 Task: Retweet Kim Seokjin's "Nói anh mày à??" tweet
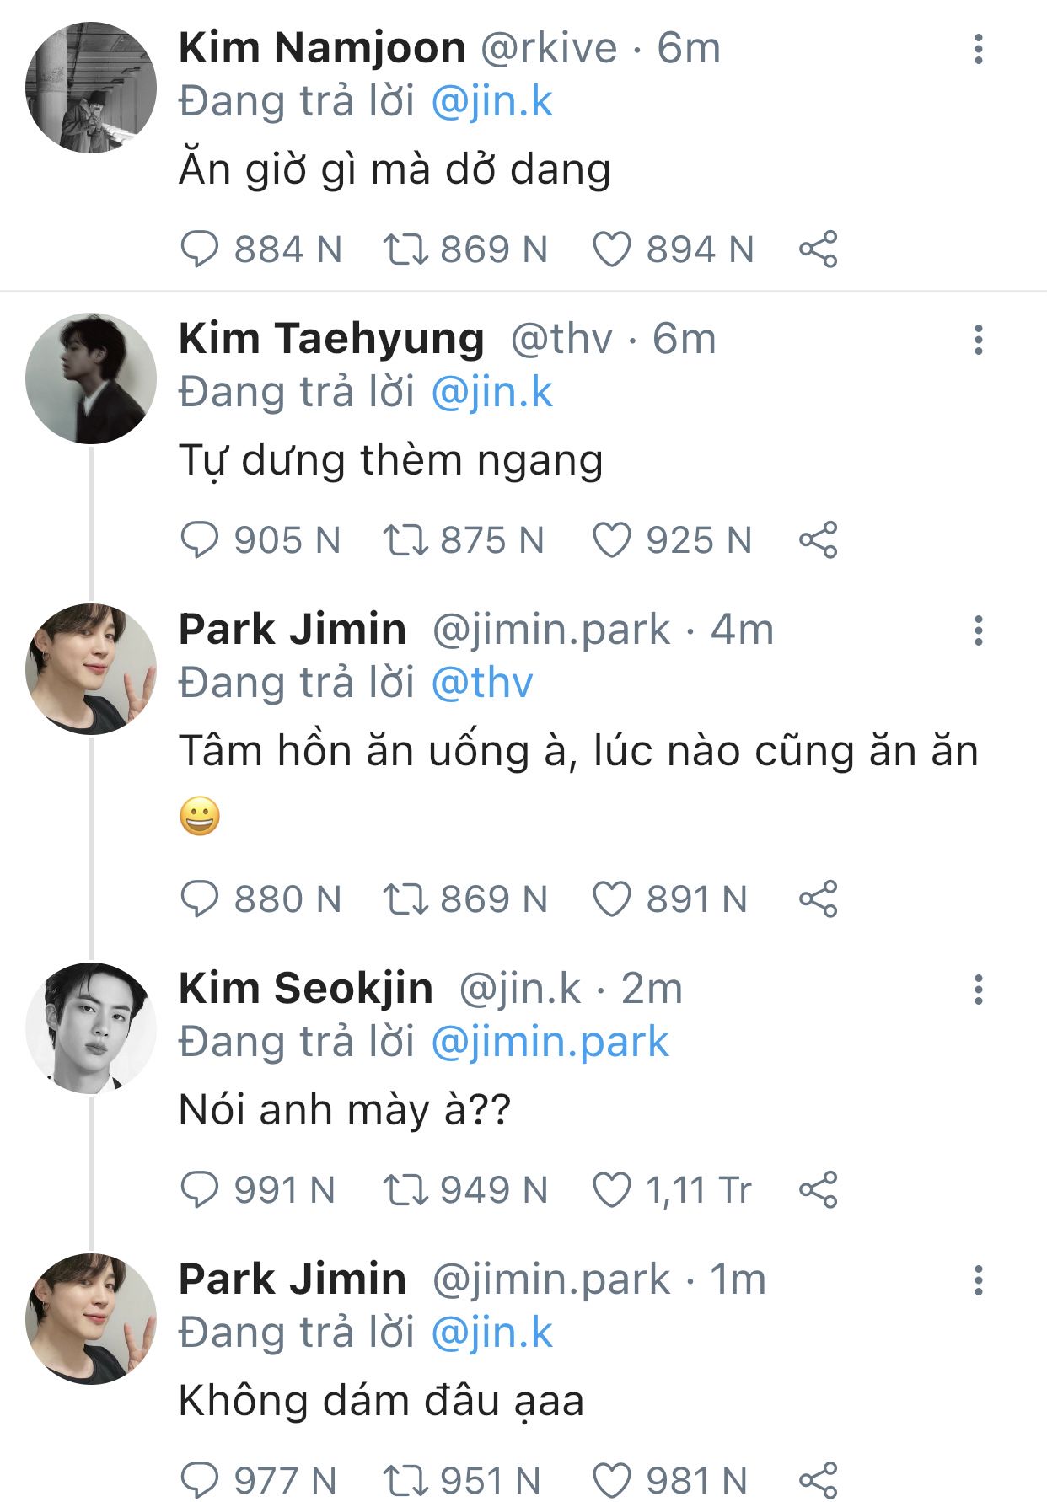[406, 1190]
